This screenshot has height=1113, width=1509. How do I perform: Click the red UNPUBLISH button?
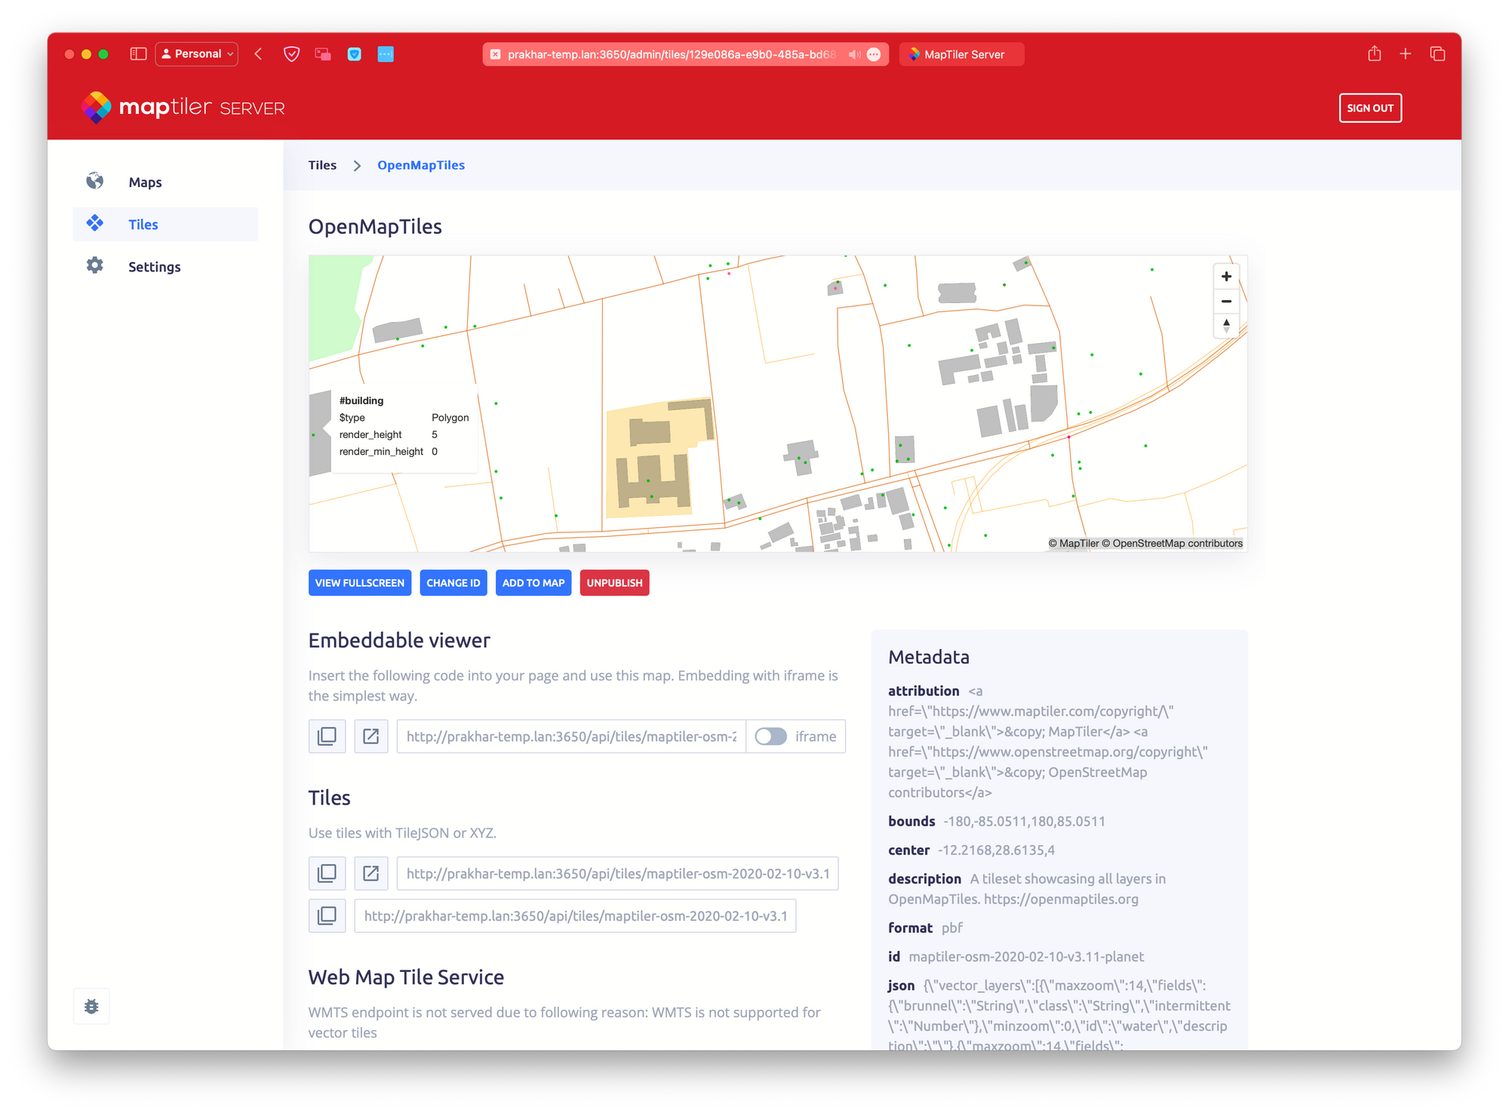(x=615, y=583)
